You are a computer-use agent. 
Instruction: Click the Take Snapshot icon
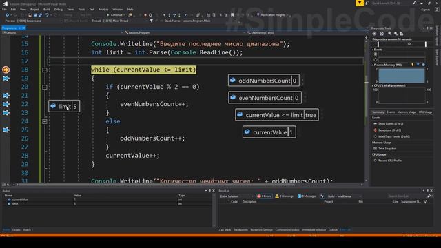pyautogui.click(x=375, y=149)
